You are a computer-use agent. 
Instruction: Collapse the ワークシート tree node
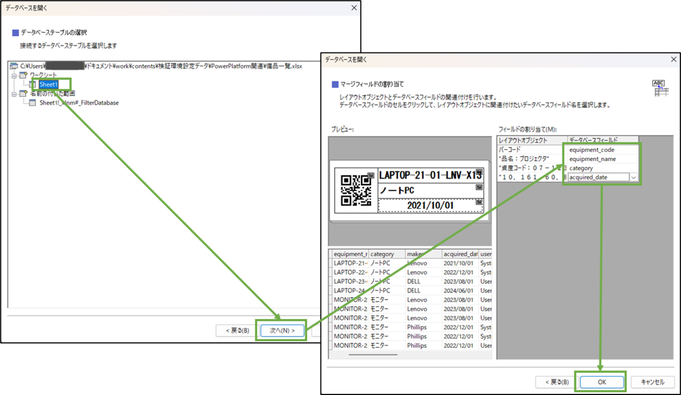pyautogui.click(x=14, y=75)
